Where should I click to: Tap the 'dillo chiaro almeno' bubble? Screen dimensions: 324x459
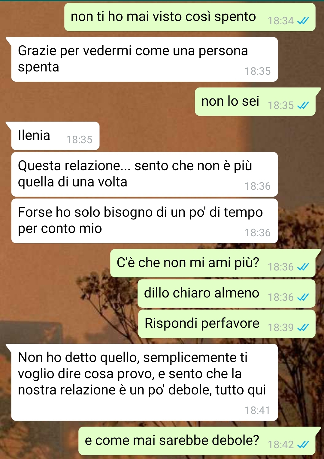226,294
